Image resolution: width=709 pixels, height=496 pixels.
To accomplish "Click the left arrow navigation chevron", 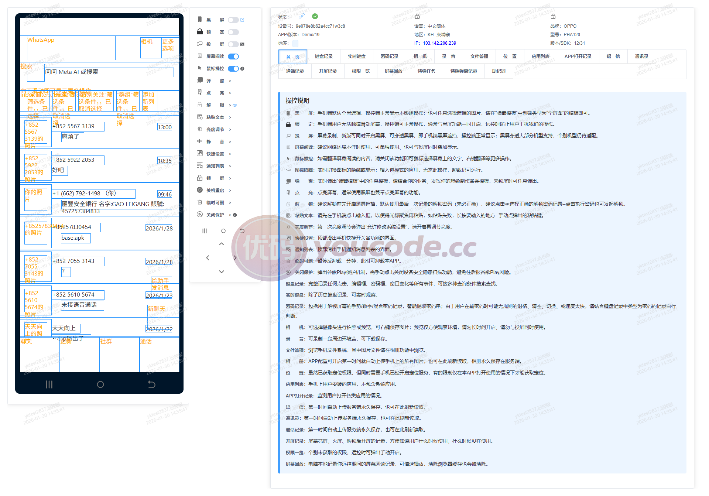I will pos(208,258).
